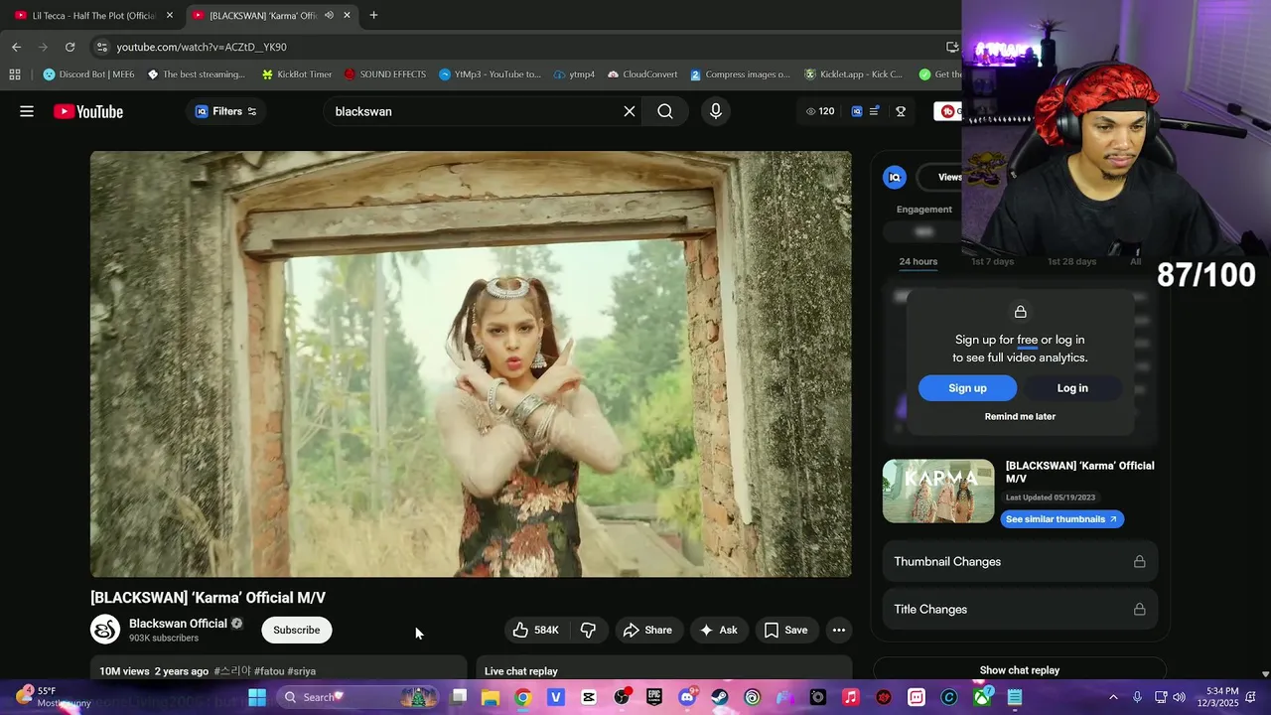The image size is (1271, 715).
Task: Click the magnifying glass search button
Action: tap(665, 111)
